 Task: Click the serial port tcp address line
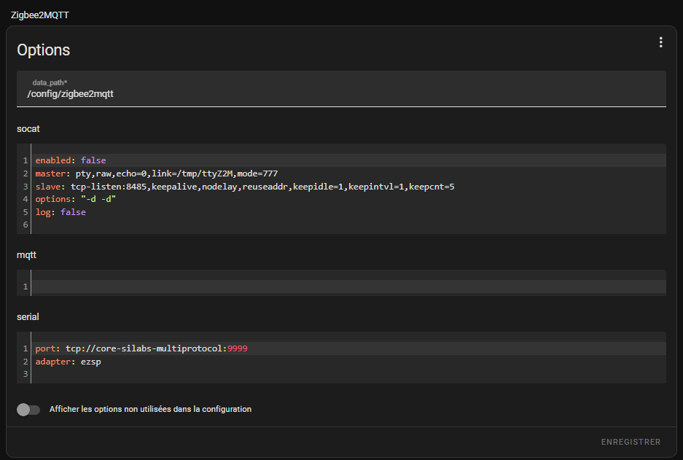141,348
